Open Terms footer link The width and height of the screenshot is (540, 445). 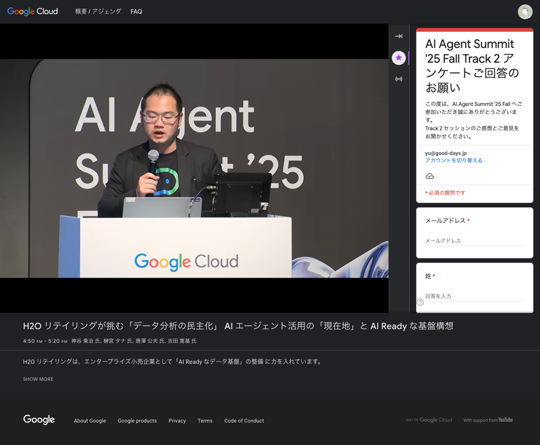click(x=205, y=421)
